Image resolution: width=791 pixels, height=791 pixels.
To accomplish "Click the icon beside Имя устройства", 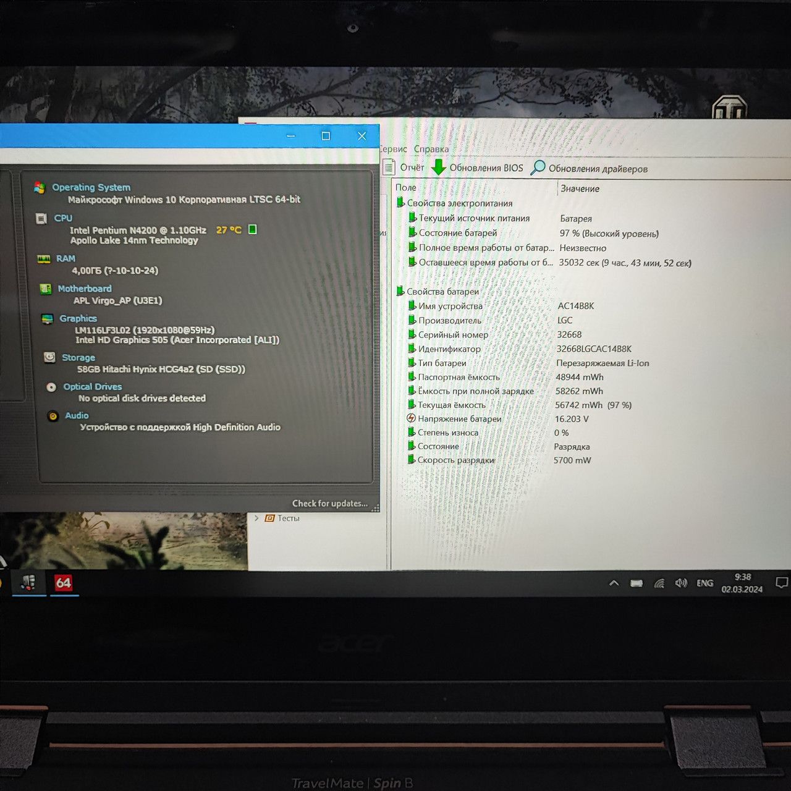I will click(412, 305).
